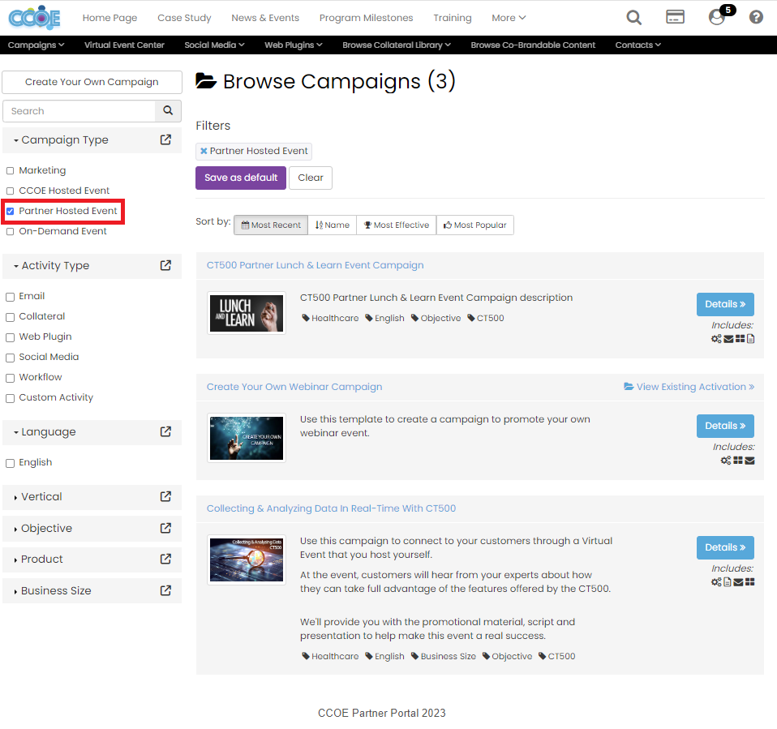Pop out the Campaign Type filter
The height and width of the screenshot is (729, 777).
pyautogui.click(x=165, y=139)
